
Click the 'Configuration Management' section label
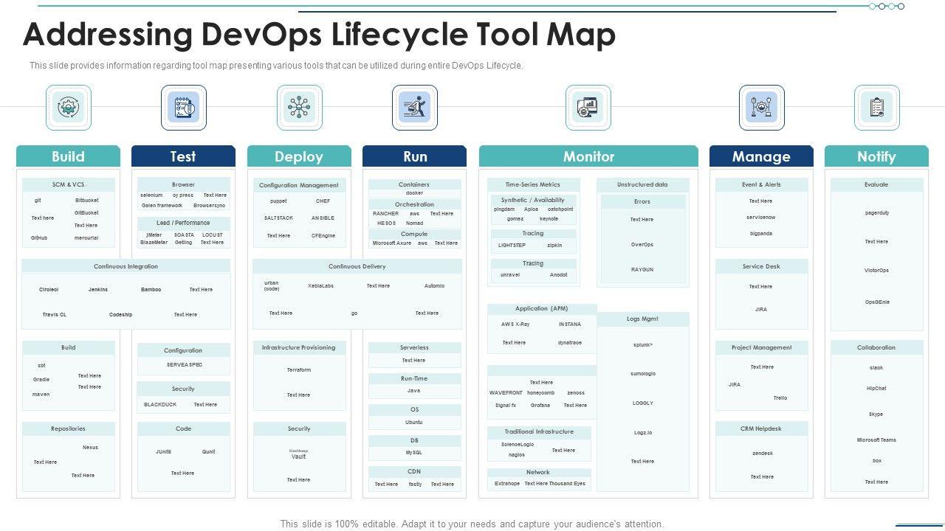click(299, 185)
